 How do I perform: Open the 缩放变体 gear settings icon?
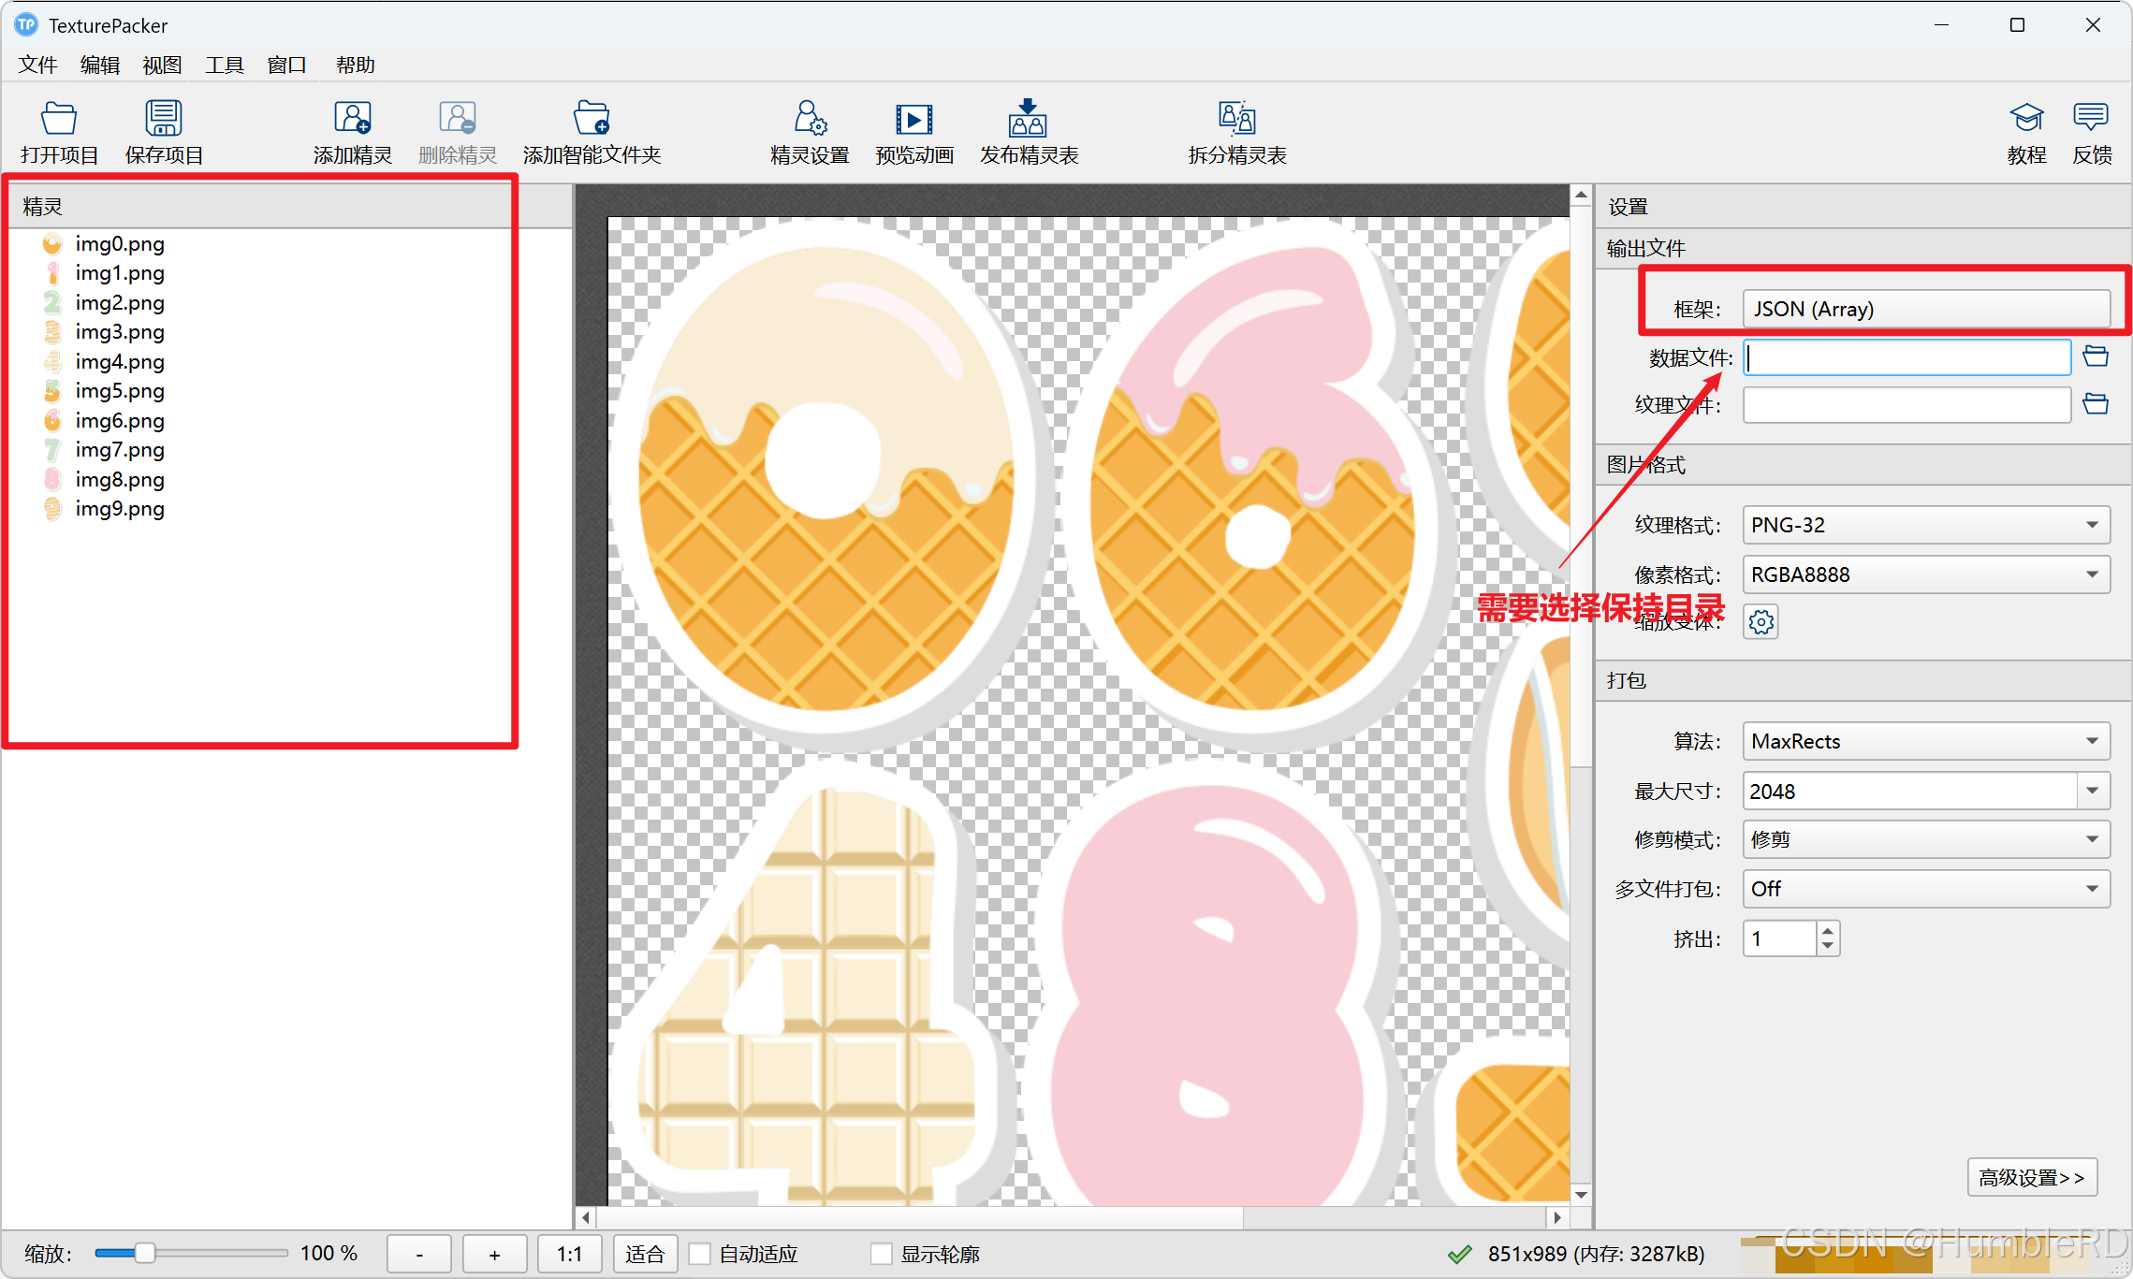tap(1760, 622)
